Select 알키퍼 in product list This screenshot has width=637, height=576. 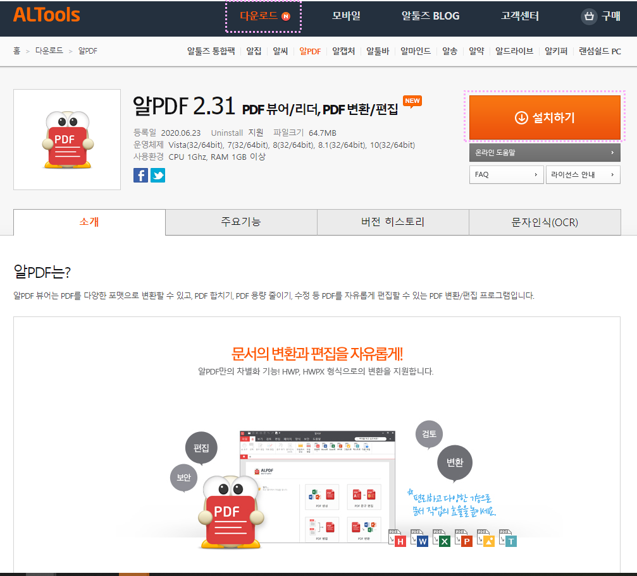556,51
